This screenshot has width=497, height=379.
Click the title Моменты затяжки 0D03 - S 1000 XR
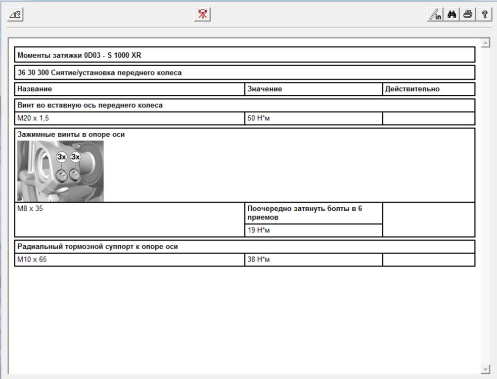pos(79,55)
